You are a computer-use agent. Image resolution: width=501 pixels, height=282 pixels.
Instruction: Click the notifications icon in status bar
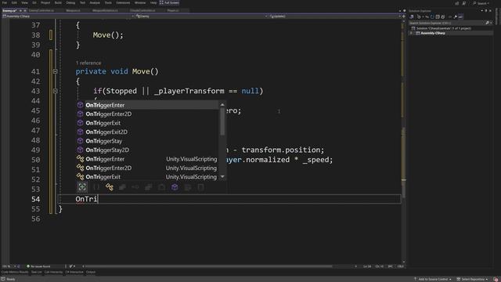coord(496,279)
